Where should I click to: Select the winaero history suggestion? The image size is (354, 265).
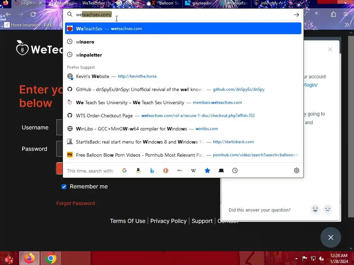point(183,42)
